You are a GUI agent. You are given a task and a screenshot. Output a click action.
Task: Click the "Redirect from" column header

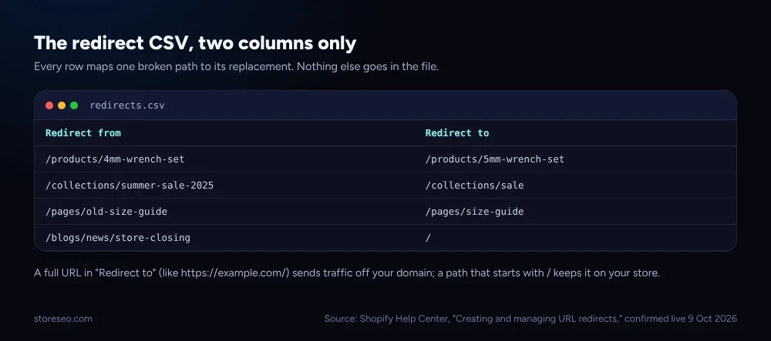tap(83, 133)
